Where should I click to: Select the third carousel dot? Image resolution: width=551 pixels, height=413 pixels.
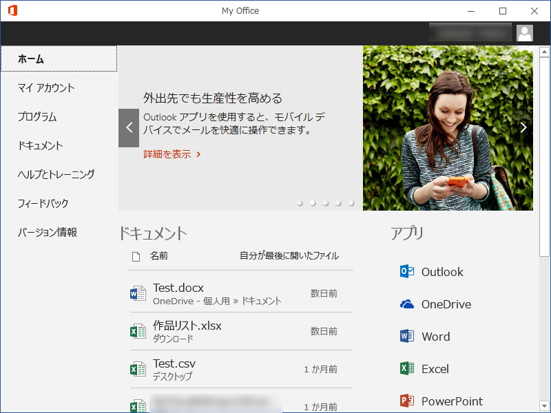(x=325, y=203)
